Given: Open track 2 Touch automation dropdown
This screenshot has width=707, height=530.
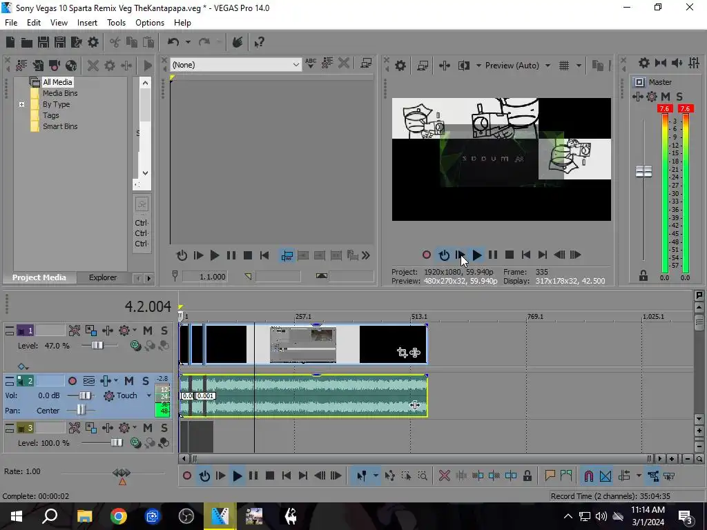Looking at the screenshot, I should point(149,395).
